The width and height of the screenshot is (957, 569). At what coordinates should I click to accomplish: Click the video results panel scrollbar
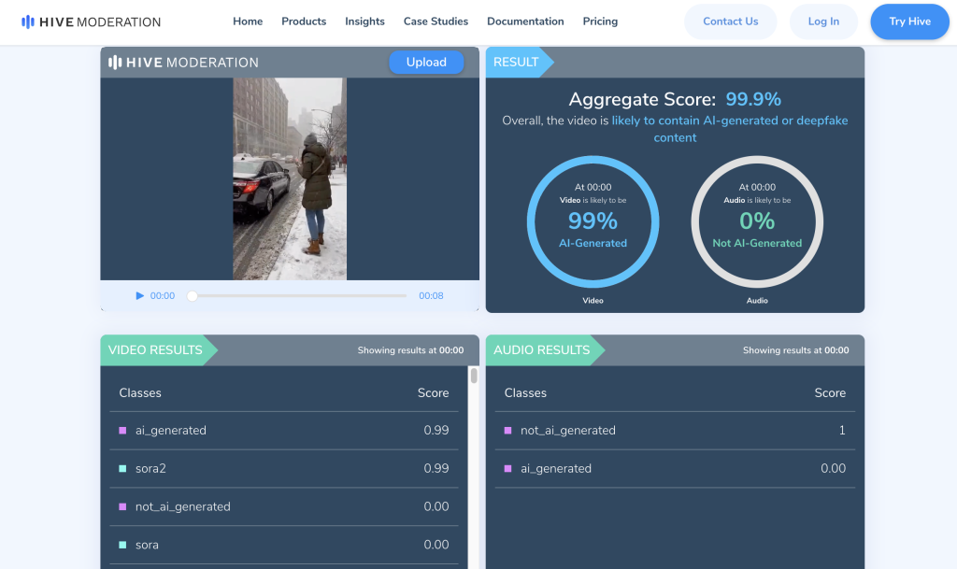click(x=474, y=376)
